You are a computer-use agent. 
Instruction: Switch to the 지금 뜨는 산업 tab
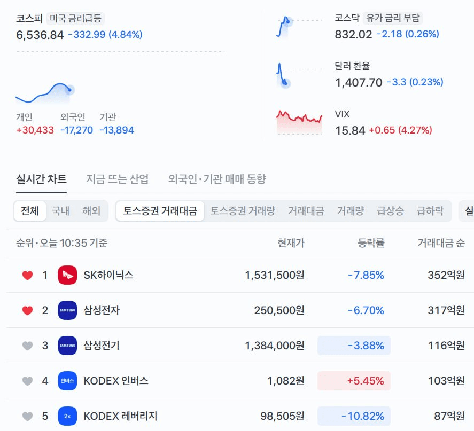click(x=118, y=179)
